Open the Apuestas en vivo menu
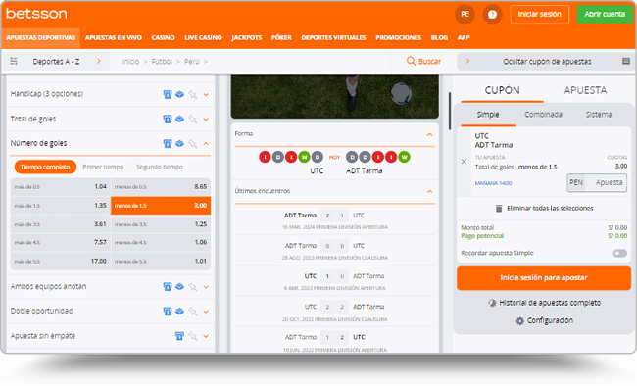 114,38
